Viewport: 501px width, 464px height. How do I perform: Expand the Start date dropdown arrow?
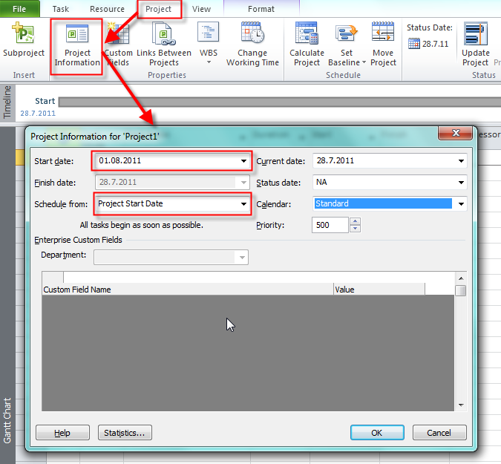point(243,161)
